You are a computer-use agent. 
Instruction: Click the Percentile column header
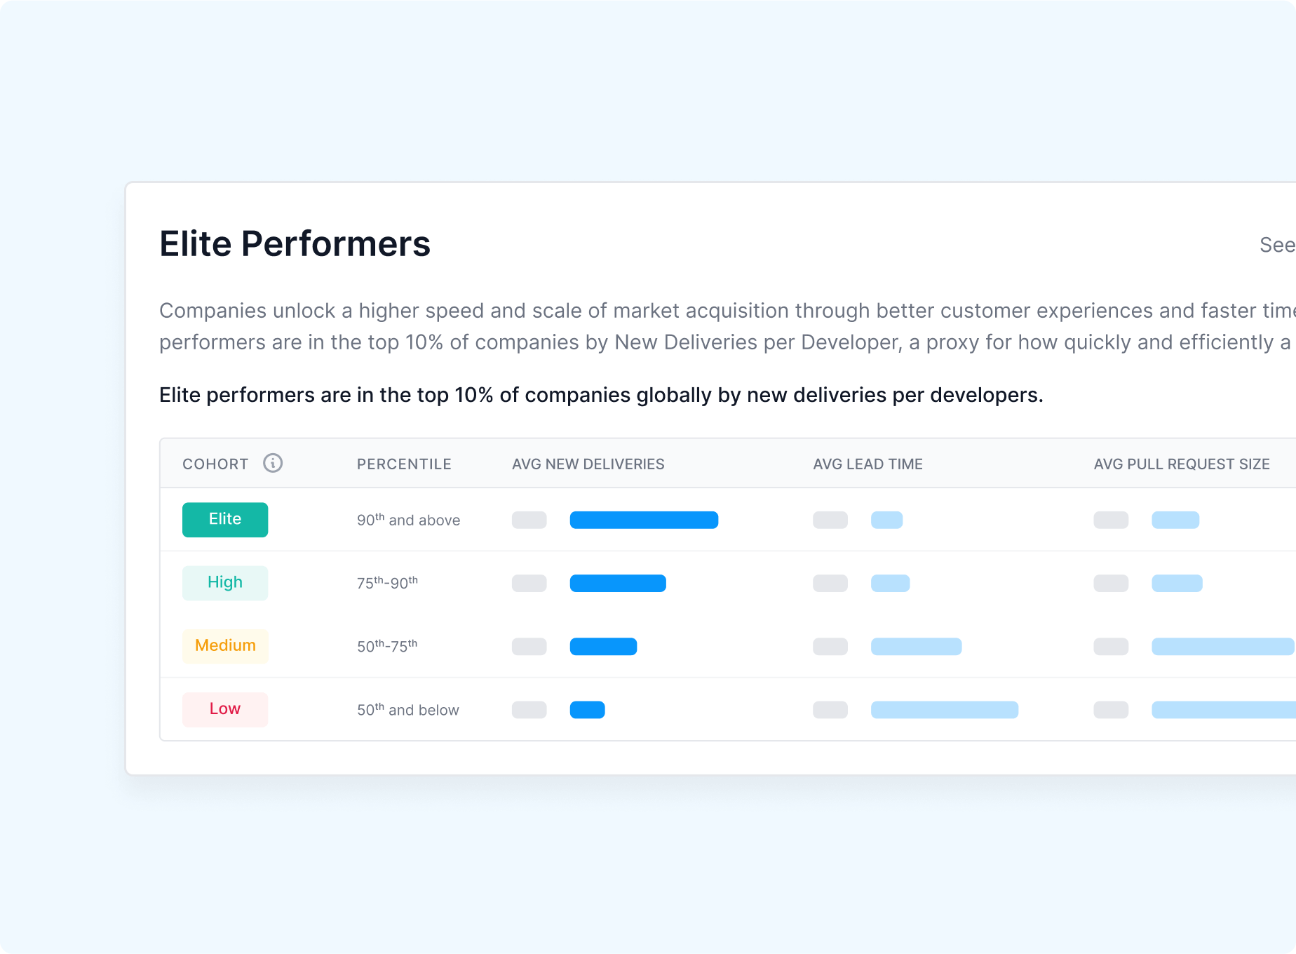click(x=404, y=464)
